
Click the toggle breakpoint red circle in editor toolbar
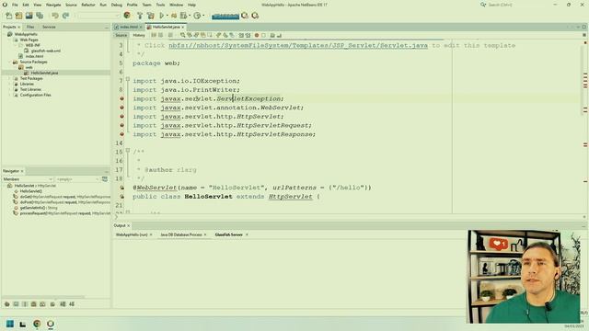click(x=257, y=35)
